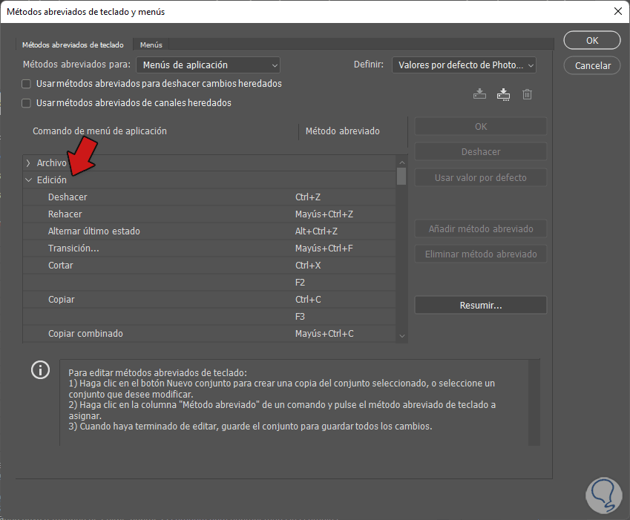Image resolution: width=630 pixels, height=520 pixels.
Task: Click the create new shortcut set icon
Action: point(503,94)
